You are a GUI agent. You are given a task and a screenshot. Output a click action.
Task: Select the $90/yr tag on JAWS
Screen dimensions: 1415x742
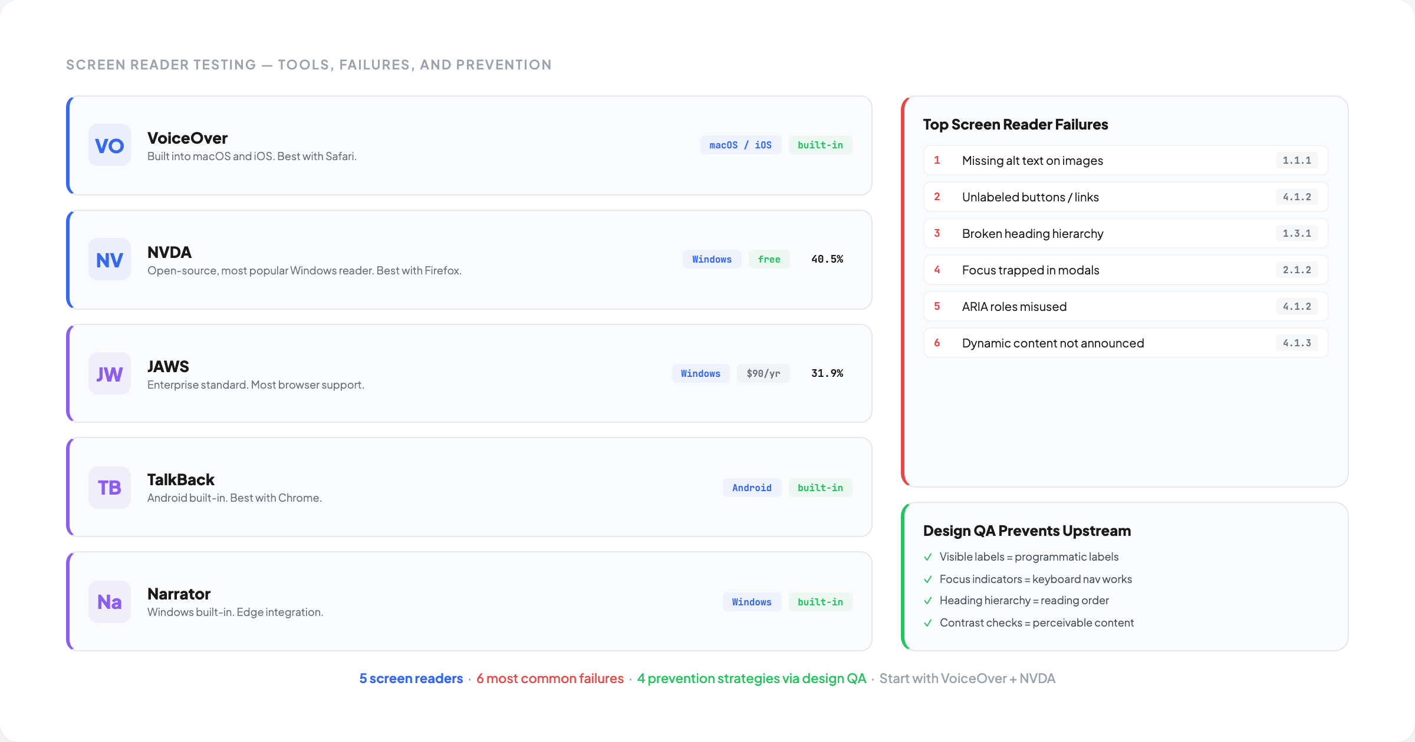(x=763, y=373)
